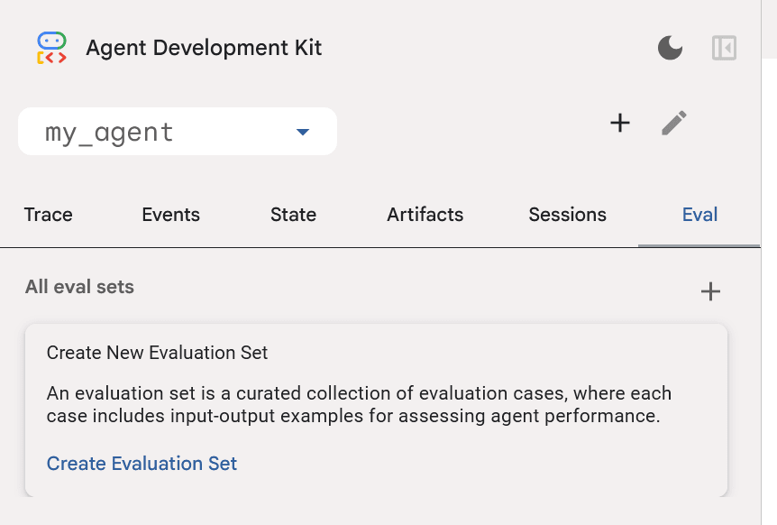Click the Create New Evaluation Set heading

tap(157, 353)
